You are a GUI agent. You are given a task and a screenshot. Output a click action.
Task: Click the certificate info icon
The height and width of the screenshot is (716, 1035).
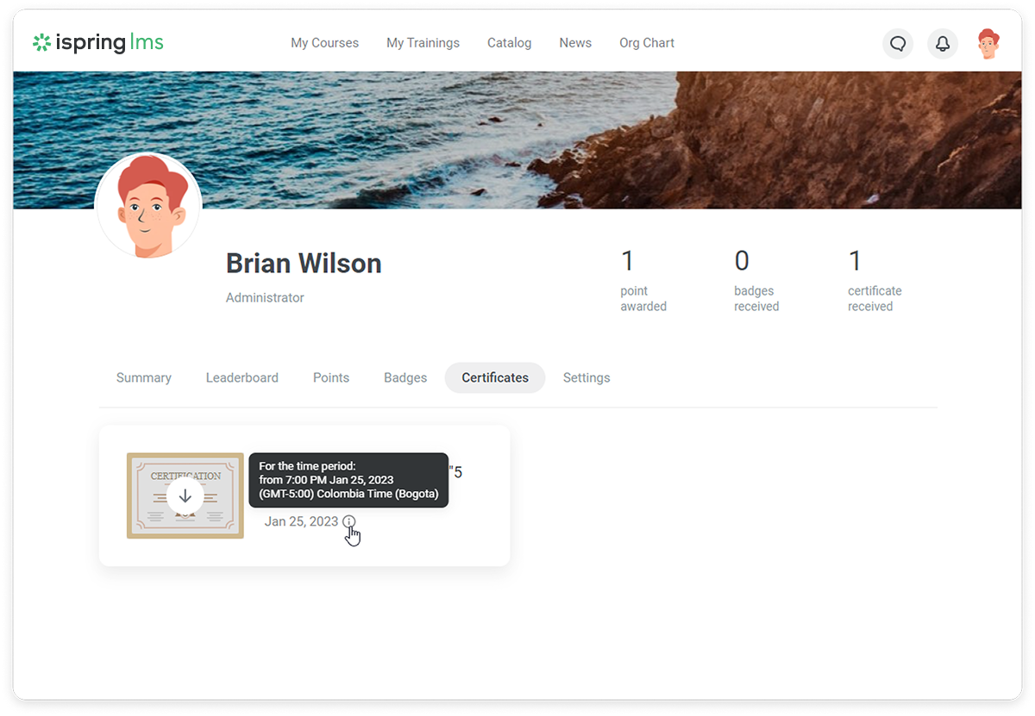348,521
